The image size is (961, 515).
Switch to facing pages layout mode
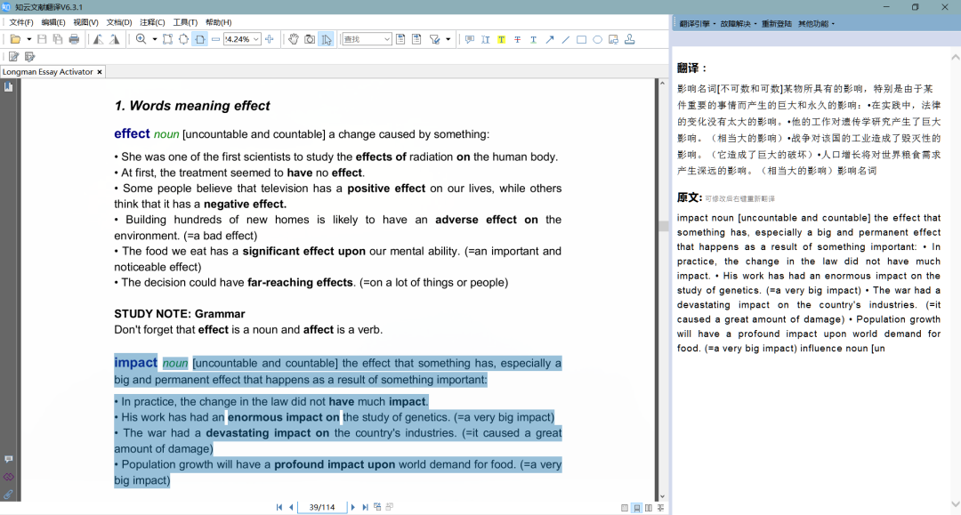[649, 508]
